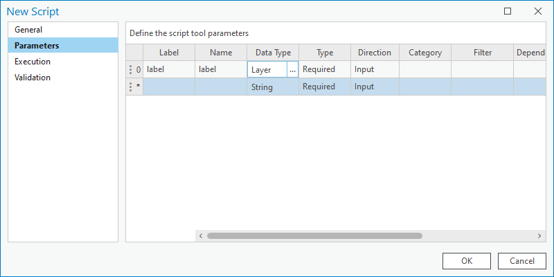This screenshot has width=554, height=277.
Task: Close the New Script dialog
Action: pos(538,11)
